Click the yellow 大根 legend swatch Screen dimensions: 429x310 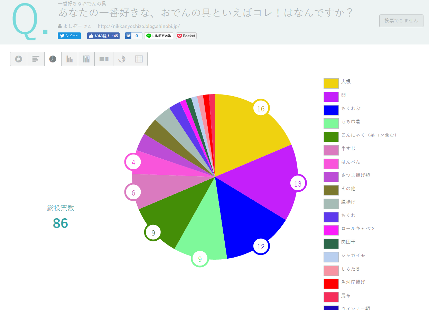click(331, 83)
